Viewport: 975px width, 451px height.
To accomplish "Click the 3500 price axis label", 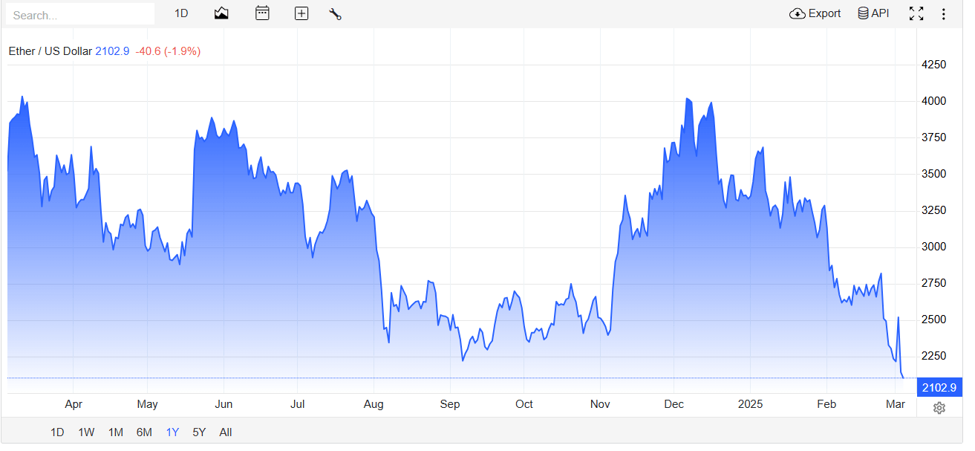I will point(934,174).
